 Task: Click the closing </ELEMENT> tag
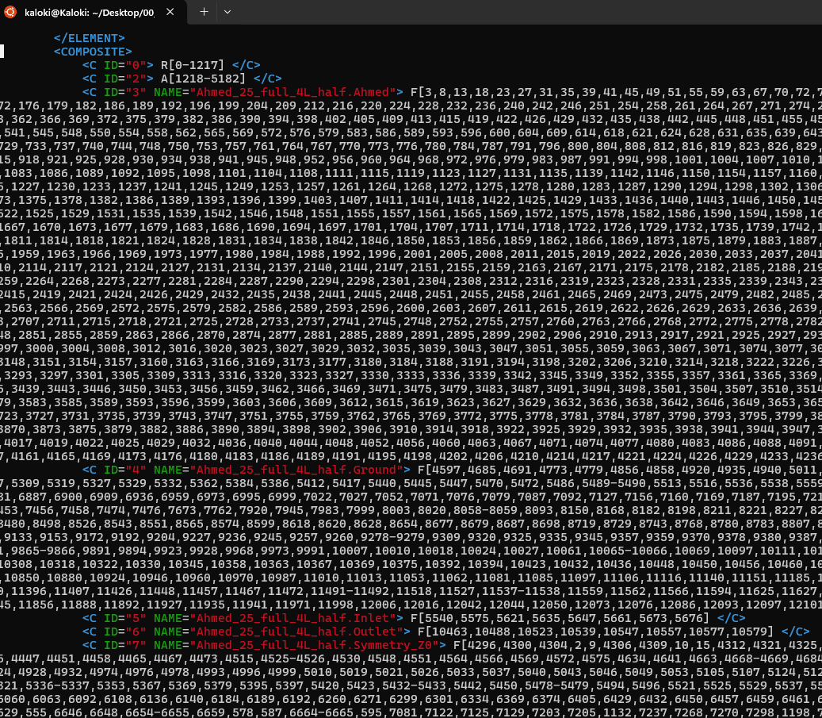coord(89,38)
